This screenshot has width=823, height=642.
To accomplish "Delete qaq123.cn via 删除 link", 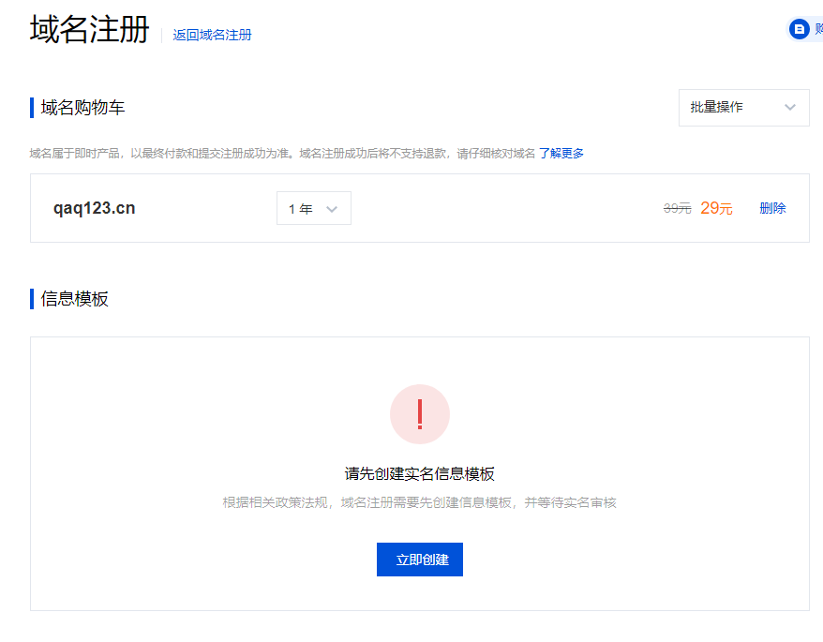I will pos(772,208).
